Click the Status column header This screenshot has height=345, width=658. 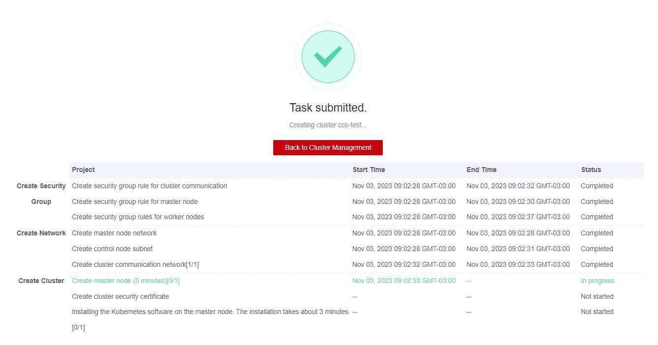[591, 170]
